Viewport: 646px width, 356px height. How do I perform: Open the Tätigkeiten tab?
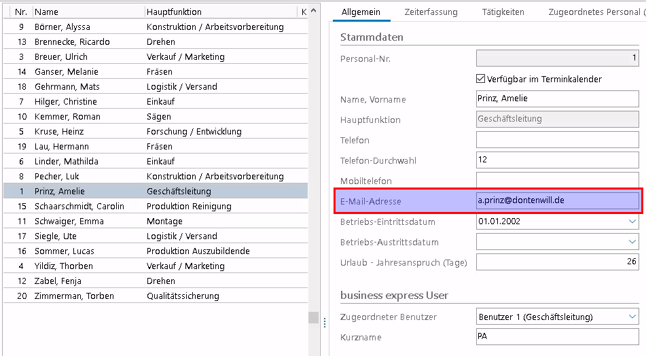point(503,12)
